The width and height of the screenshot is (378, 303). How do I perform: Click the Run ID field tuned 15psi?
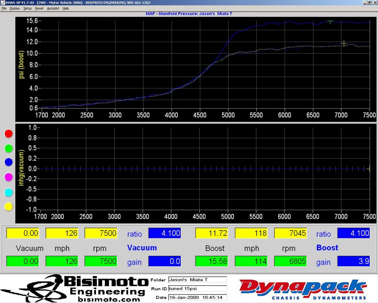click(x=197, y=288)
